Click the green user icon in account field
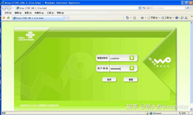Image resolution: width=193 pixels, height=115 pixels. [x=132, y=58]
